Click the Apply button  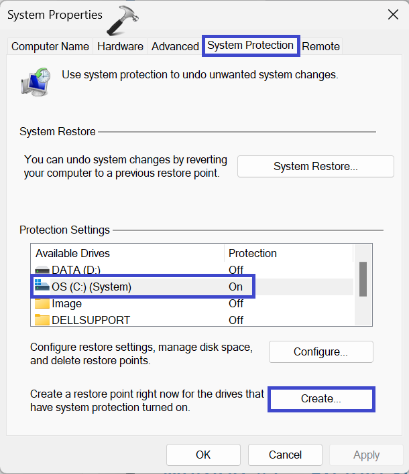pyautogui.click(x=366, y=455)
